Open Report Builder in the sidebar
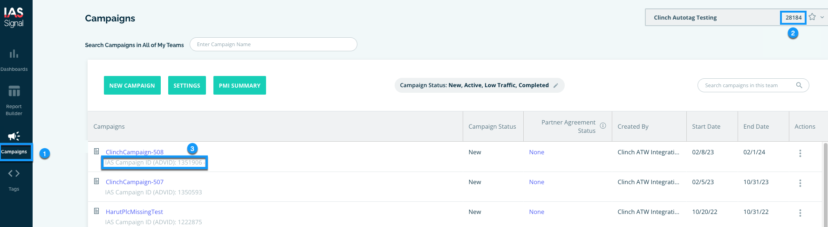 (x=14, y=100)
